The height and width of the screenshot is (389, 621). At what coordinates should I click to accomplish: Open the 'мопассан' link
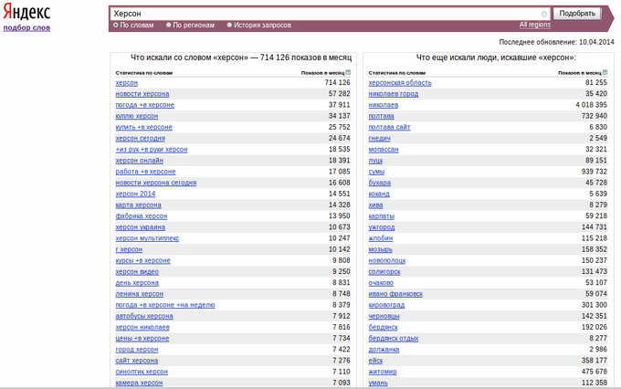[384, 150]
